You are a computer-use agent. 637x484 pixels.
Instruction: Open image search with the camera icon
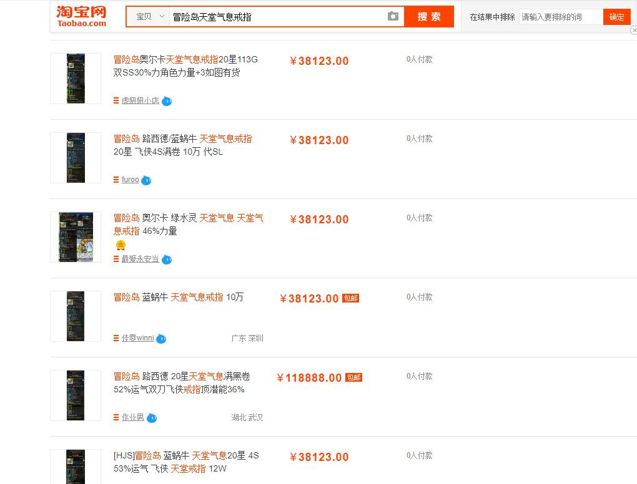[393, 16]
